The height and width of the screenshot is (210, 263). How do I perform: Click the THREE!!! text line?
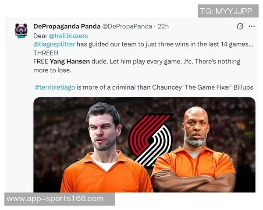coord(46,53)
